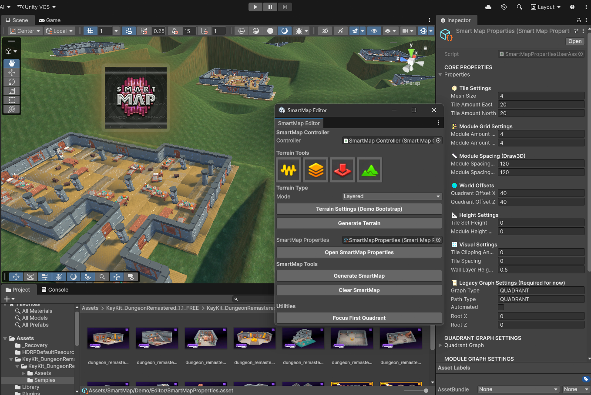This screenshot has width=591, height=395.
Task: Click the green mountain terrain tool icon
Action: coord(369,170)
